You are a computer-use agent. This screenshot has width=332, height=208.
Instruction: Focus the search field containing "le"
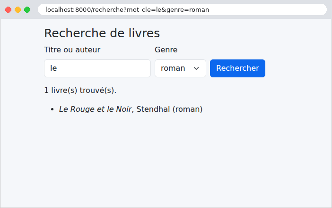click(97, 68)
